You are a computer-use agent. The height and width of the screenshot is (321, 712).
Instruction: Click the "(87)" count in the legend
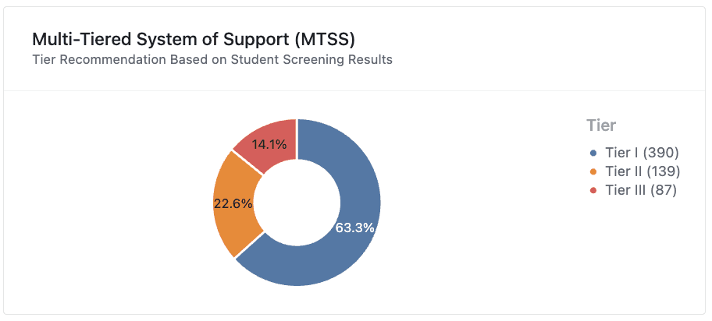(664, 190)
